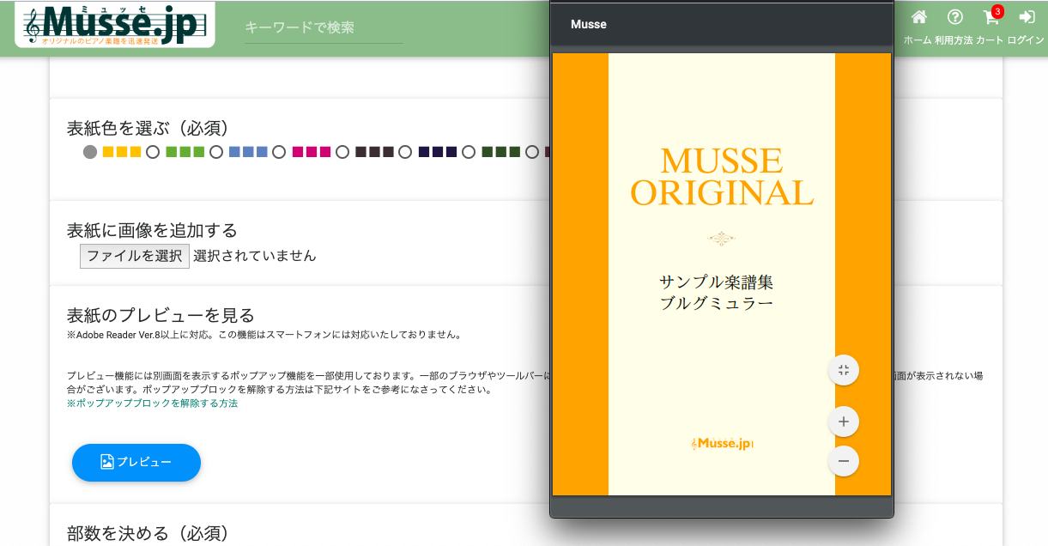1048x546 pixels.
Task: Click the ログイン login arrow icon
Action: pyautogui.click(x=1027, y=17)
